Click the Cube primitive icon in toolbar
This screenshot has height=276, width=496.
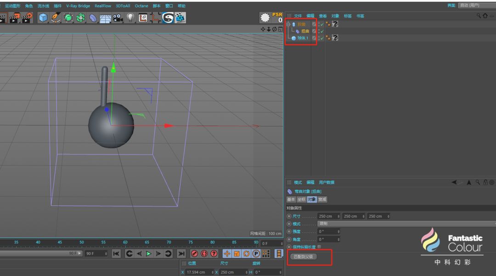point(43,17)
